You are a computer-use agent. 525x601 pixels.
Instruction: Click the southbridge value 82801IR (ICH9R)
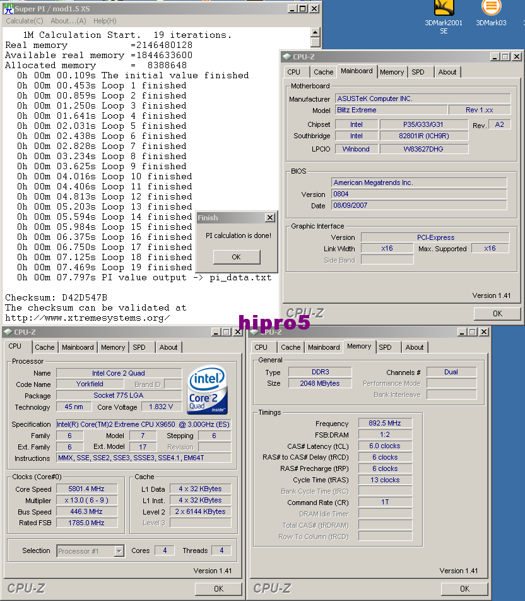(x=423, y=136)
